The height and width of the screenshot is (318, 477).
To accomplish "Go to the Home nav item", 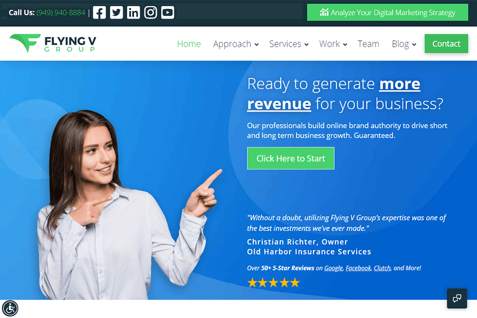I will point(189,44).
